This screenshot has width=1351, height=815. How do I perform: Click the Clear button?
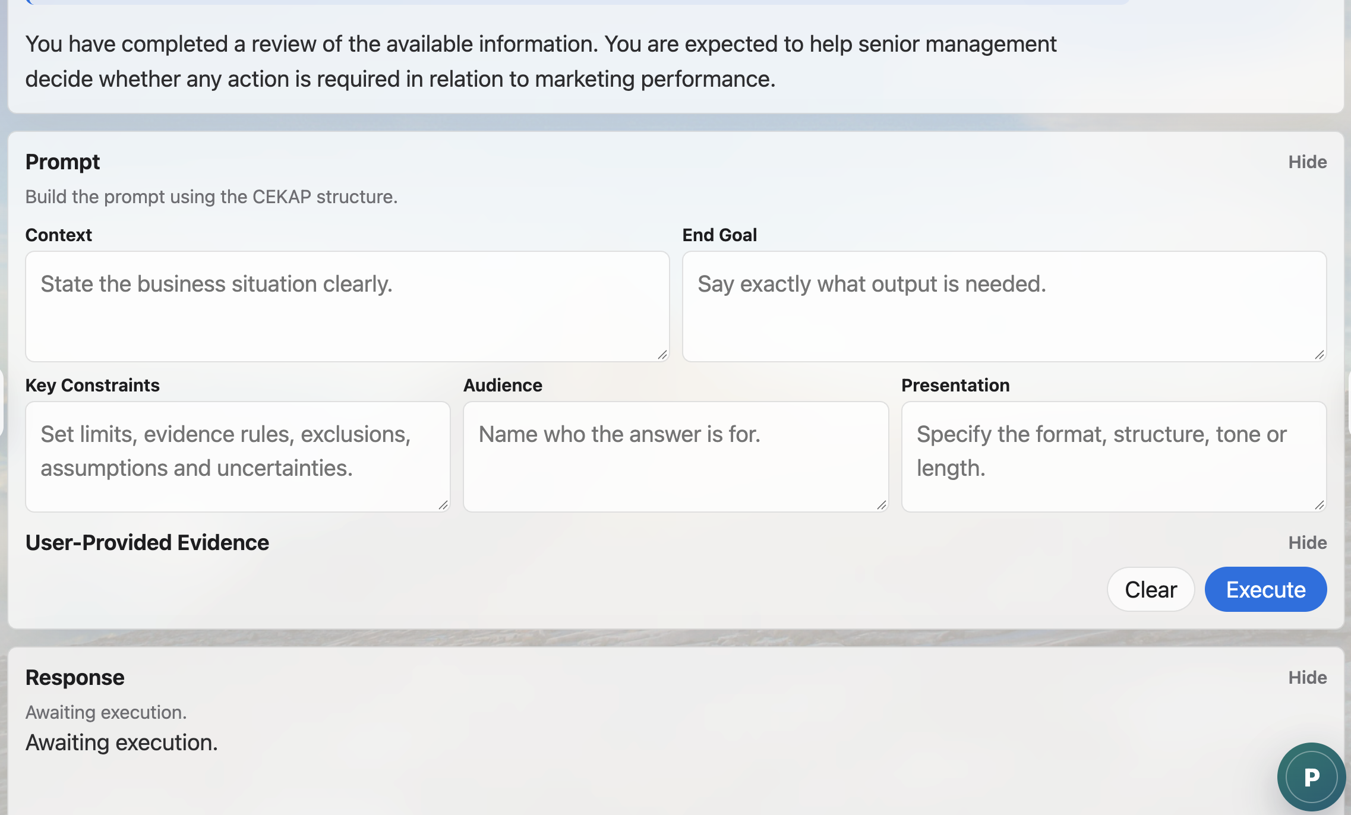coord(1151,589)
